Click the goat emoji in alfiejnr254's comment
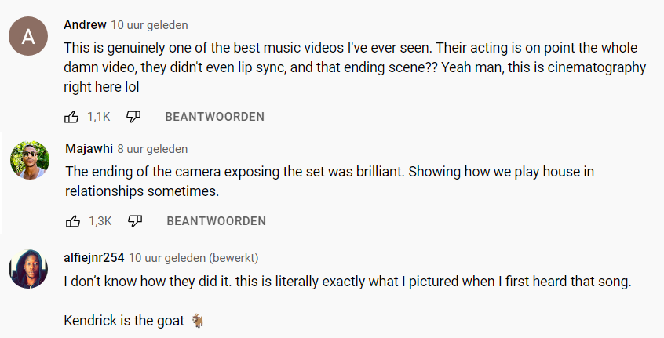The image size is (664, 338). [198, 321]
